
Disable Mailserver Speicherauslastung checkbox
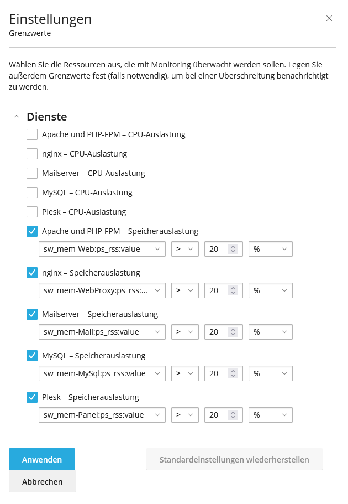click(32, 314)
